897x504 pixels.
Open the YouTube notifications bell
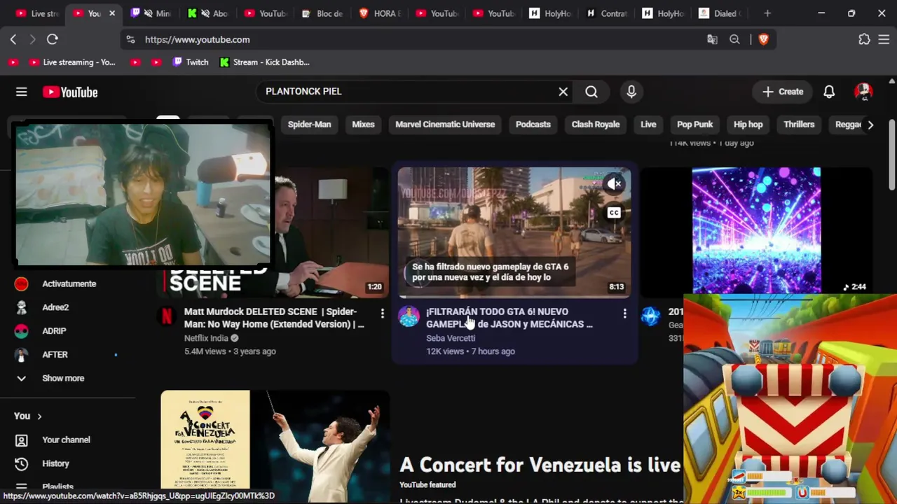click(829, 92)
